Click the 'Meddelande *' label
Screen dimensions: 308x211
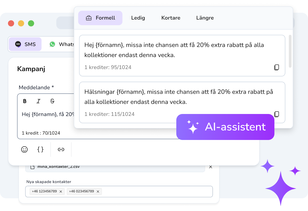pos(36,87)
